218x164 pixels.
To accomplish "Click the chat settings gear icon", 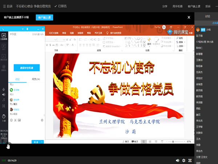I will (42, 120).
